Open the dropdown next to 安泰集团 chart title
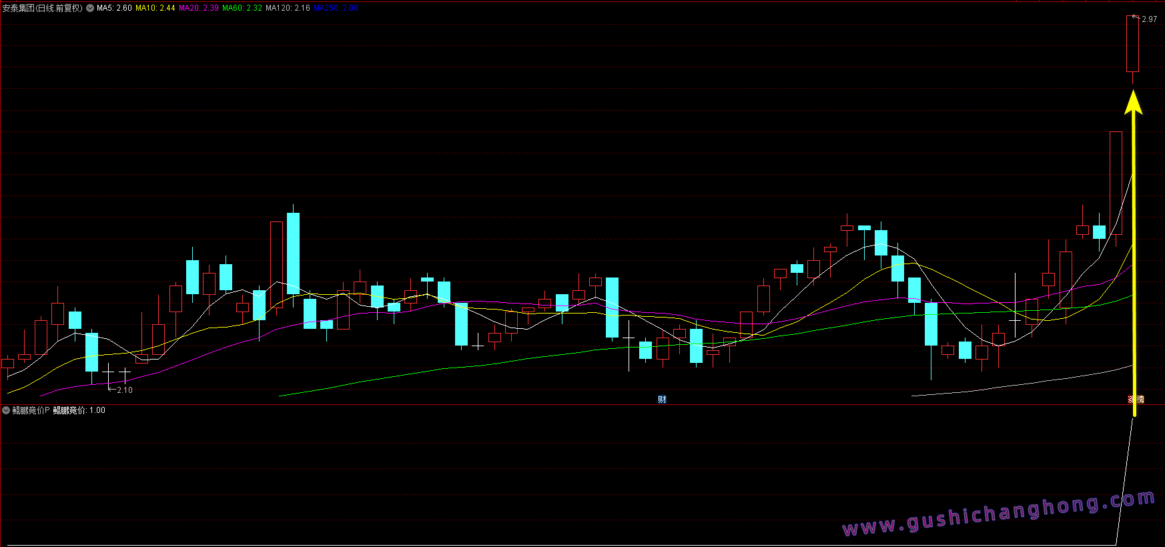This screenshot has height=547, width=1165. click(90, 8)
